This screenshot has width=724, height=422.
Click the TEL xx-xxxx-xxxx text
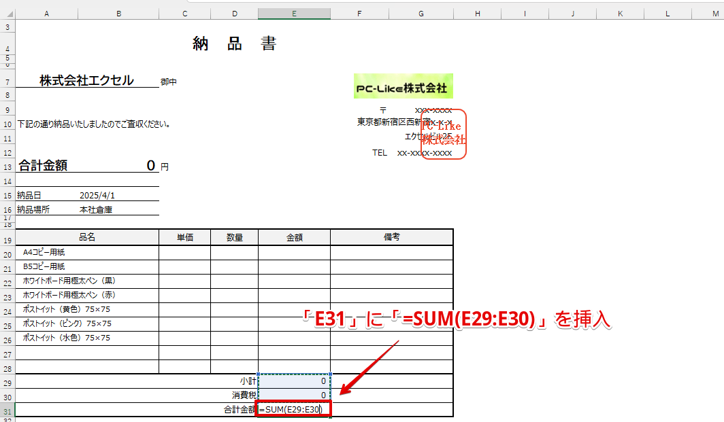click(x=412, y=153)
